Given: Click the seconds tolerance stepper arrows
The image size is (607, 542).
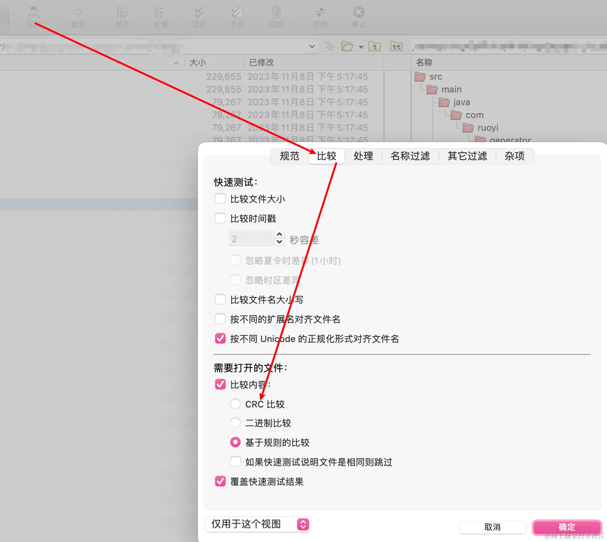Looking at the screenshot, I should click(279, 238).
